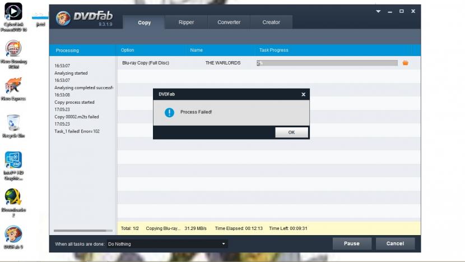
Task: Launch CyberLink PowerDVD desktop icon
Action: 13,17
